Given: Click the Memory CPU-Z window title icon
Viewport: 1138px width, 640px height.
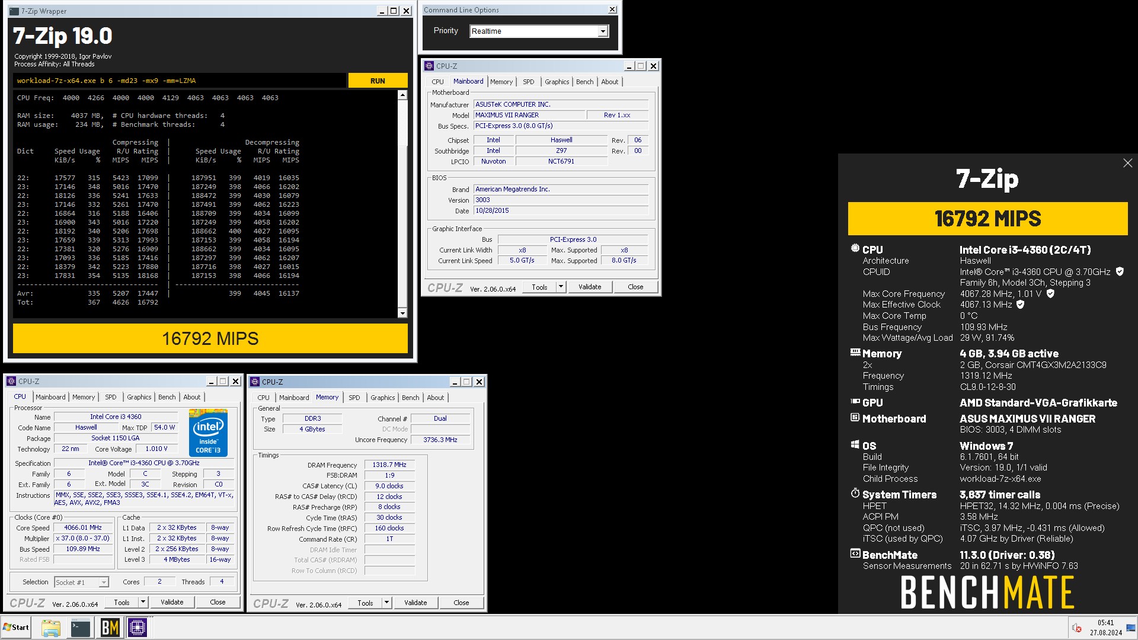Looking at the screenshot, I should coord(255,382).
